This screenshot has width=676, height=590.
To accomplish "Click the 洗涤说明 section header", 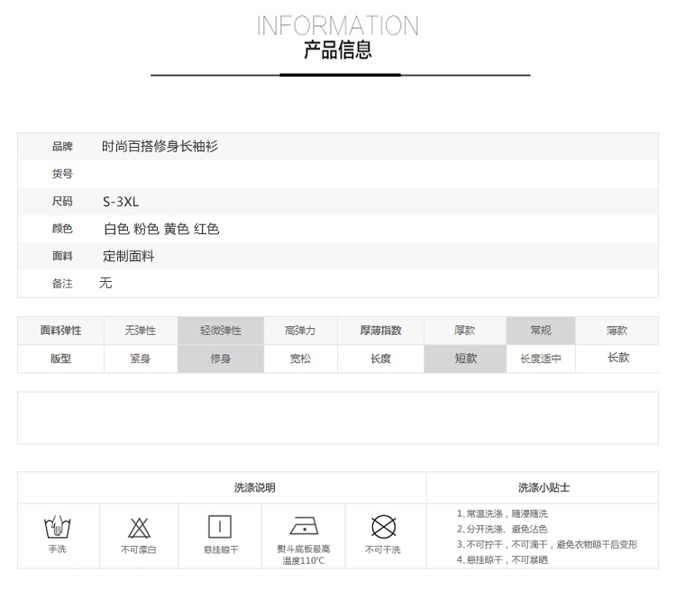I will (254, 487).
